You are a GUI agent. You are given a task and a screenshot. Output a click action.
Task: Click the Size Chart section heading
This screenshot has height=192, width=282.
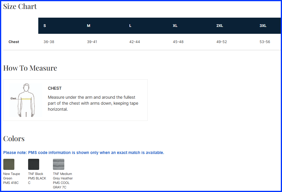point(20,6)
